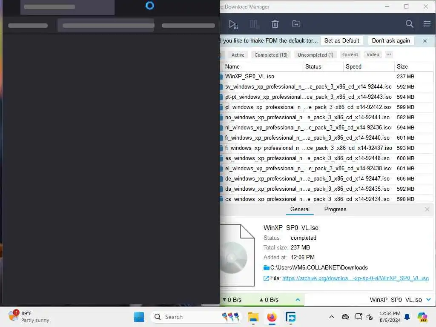This screenshot has height=327, width=436.
Task: Open the more filters ellipsis
Action: tap(389, 54)
